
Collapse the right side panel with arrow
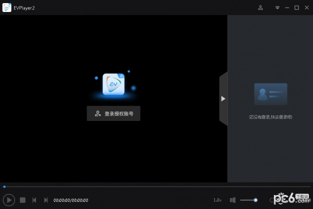click(x=223, y=99)
